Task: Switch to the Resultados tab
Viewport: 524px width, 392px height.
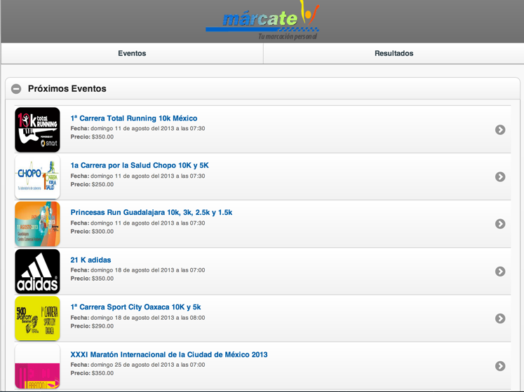Action: click(394, 53)
